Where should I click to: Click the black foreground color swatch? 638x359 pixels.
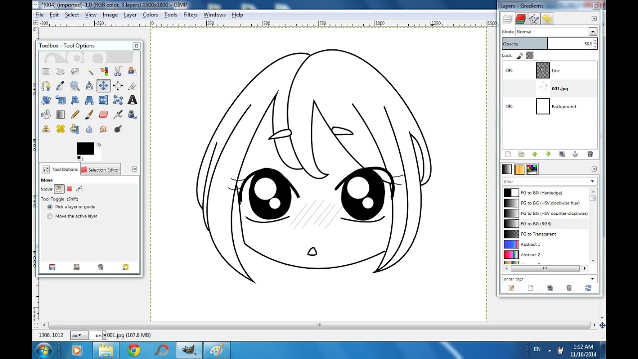85,149
